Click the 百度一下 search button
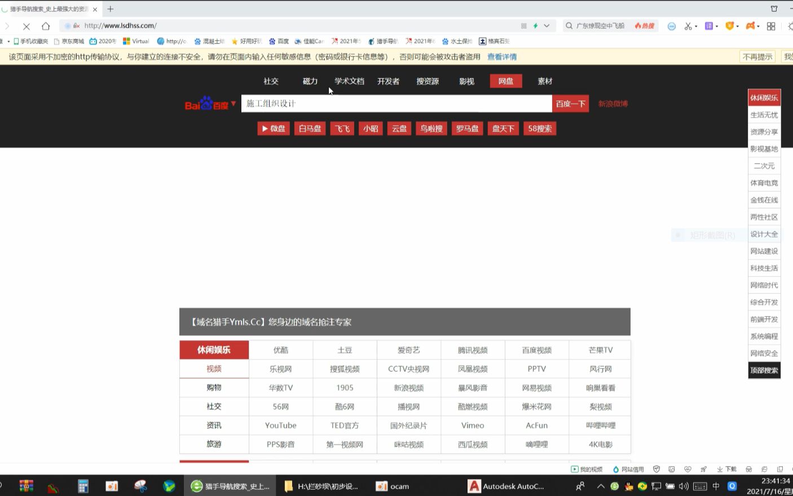793x496 pixels. pos(570,104)
